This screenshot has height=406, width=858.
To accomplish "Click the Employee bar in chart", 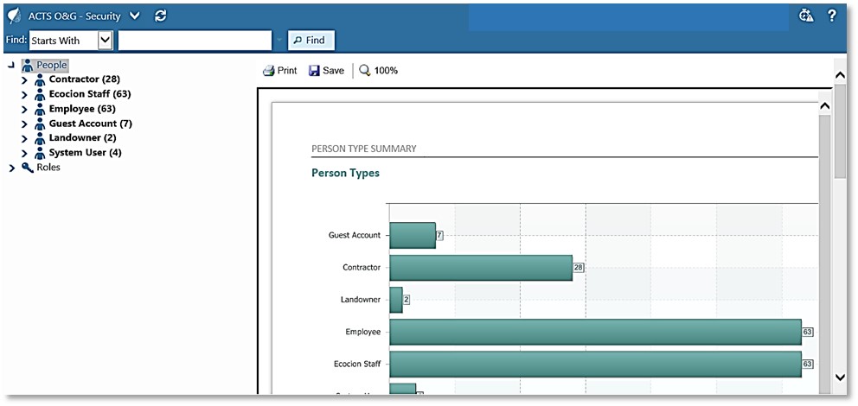I will pyautogui.click(x=595, y=333).
